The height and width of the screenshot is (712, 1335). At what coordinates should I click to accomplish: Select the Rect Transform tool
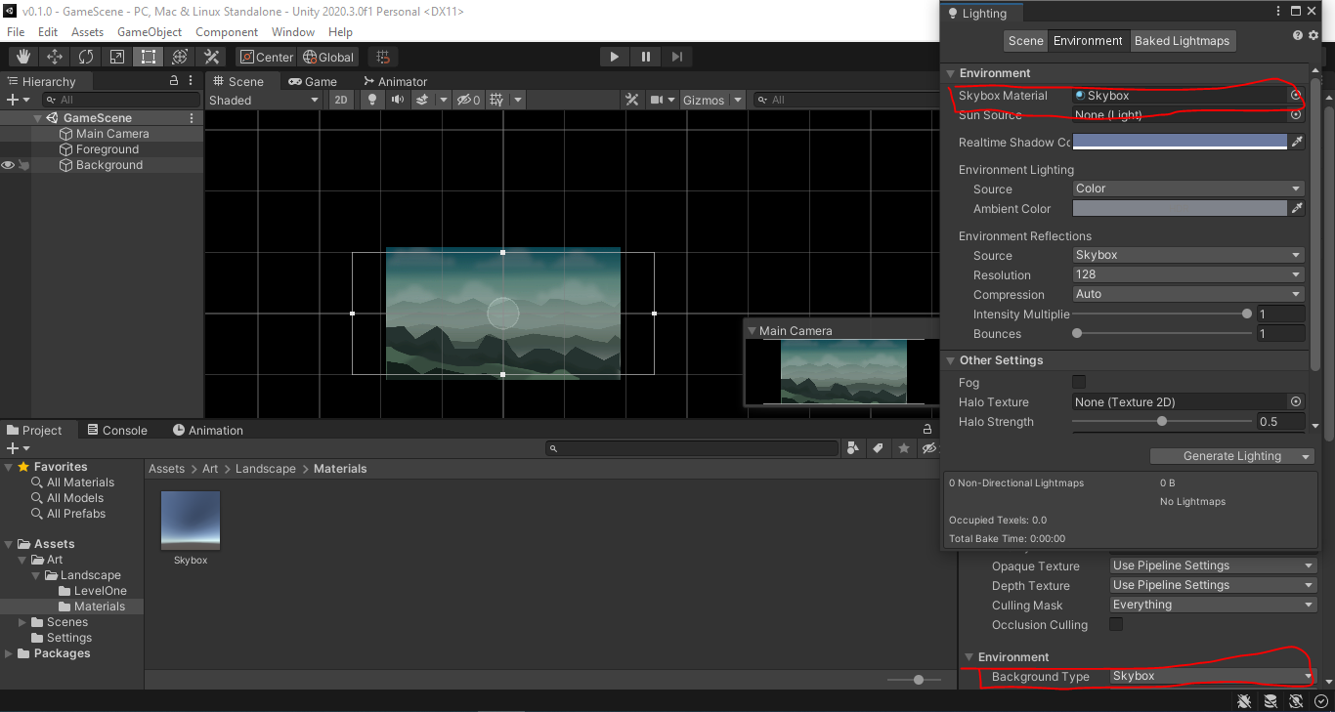click(149, 57)
